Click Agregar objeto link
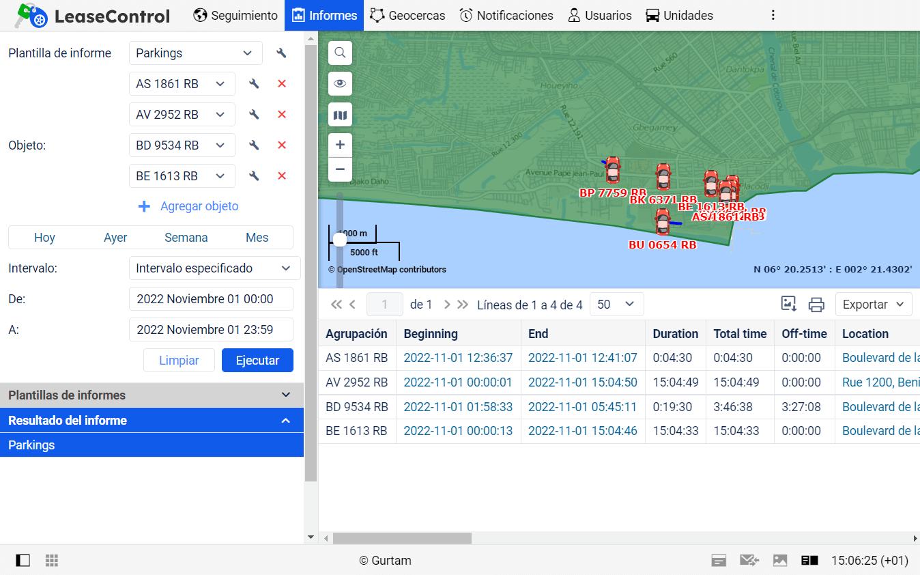 tap(188, 206)
